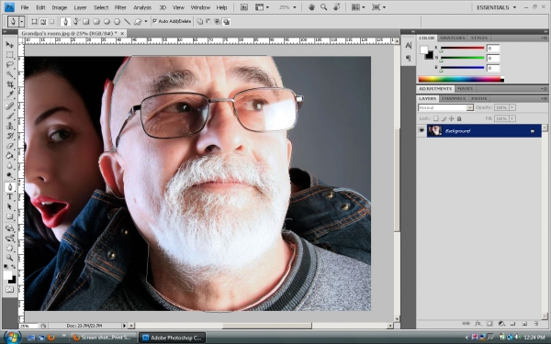Choose the Line shape in the options bar
Image resolution: width=551 pixels, height=344 pixels.
point(128,22)
